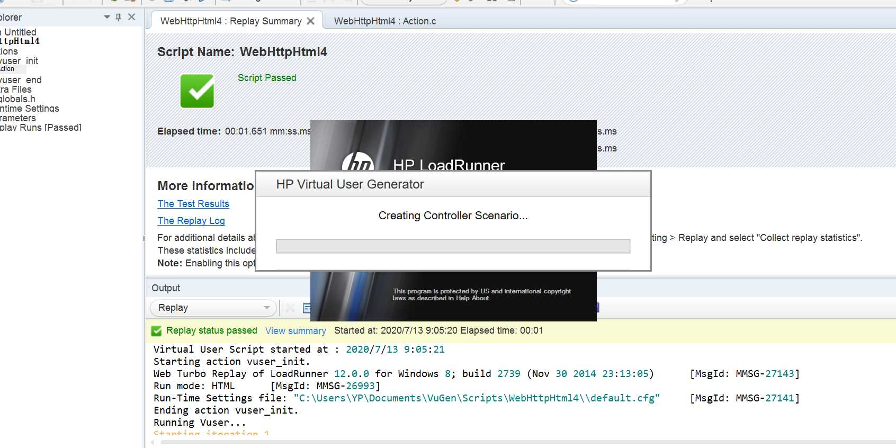Viewport: 896px width, 448px height.
Task: Click the green Script Passed checkmark icon
Action: (x=197, y=91)
